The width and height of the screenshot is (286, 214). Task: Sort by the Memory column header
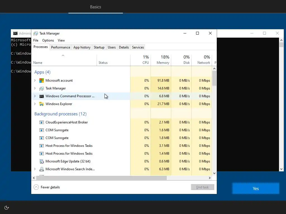click(x=161, y=60)
